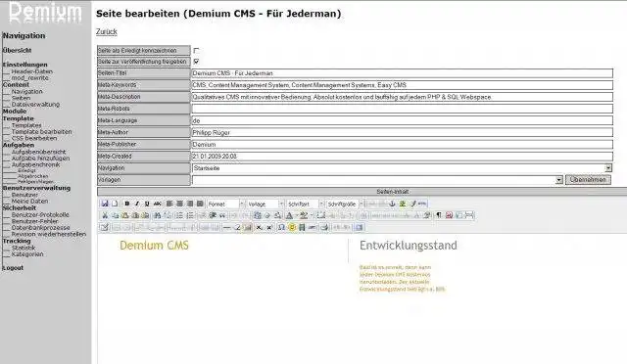Justify text in editor toolbar
This screenshot has width=627, height=364.
(200, 204)
